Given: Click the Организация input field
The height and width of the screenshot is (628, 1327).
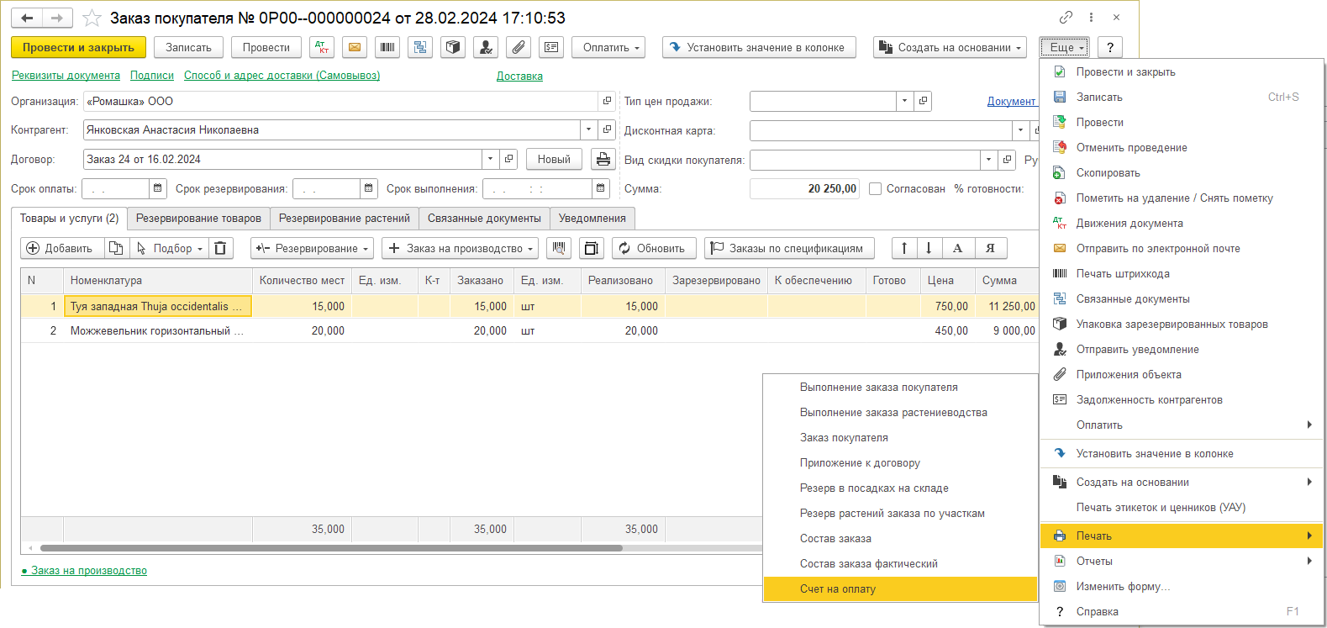Looking at the screenshot, I should [340, 101].
